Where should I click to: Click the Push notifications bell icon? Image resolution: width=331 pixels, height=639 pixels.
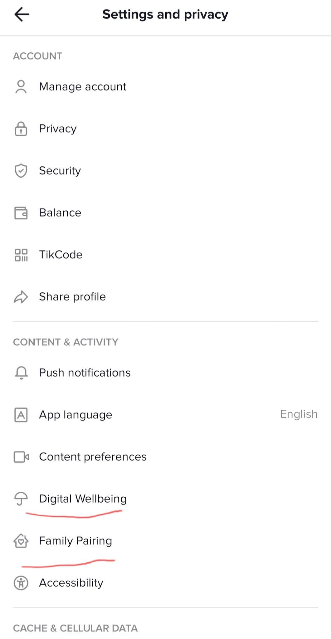point(21,373)
